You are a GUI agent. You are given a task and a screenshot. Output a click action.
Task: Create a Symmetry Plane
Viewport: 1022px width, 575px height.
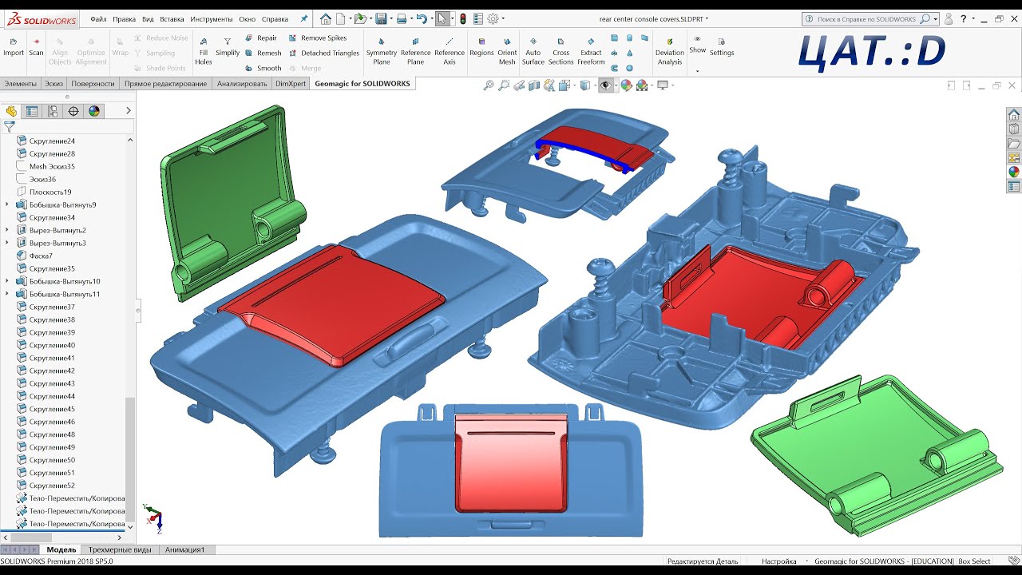[382, 50]
